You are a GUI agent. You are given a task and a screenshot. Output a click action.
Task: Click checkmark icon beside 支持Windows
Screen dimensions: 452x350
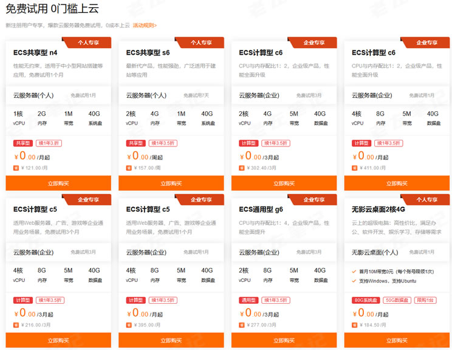[x=354, y=281]
